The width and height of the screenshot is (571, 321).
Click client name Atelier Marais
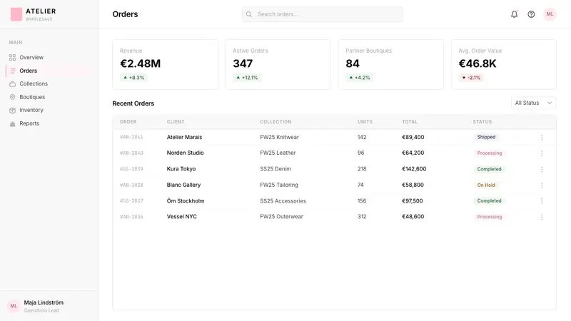coord(184,137)
